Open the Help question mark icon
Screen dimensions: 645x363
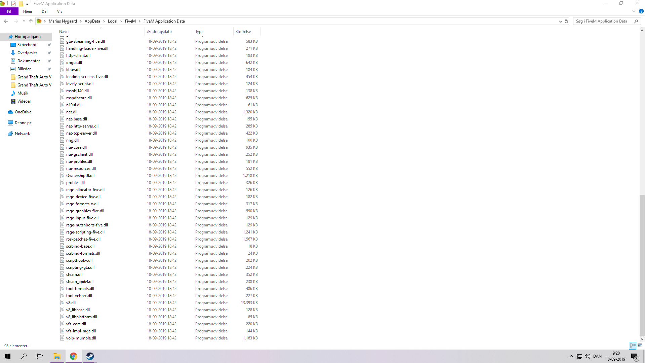641,11
